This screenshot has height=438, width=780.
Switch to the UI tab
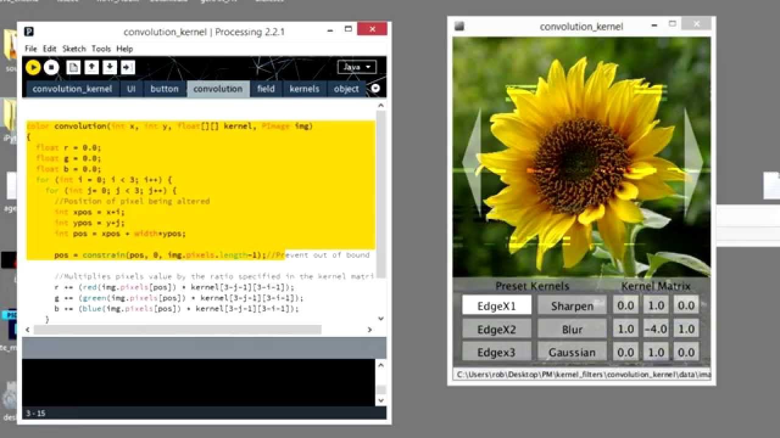131,89
